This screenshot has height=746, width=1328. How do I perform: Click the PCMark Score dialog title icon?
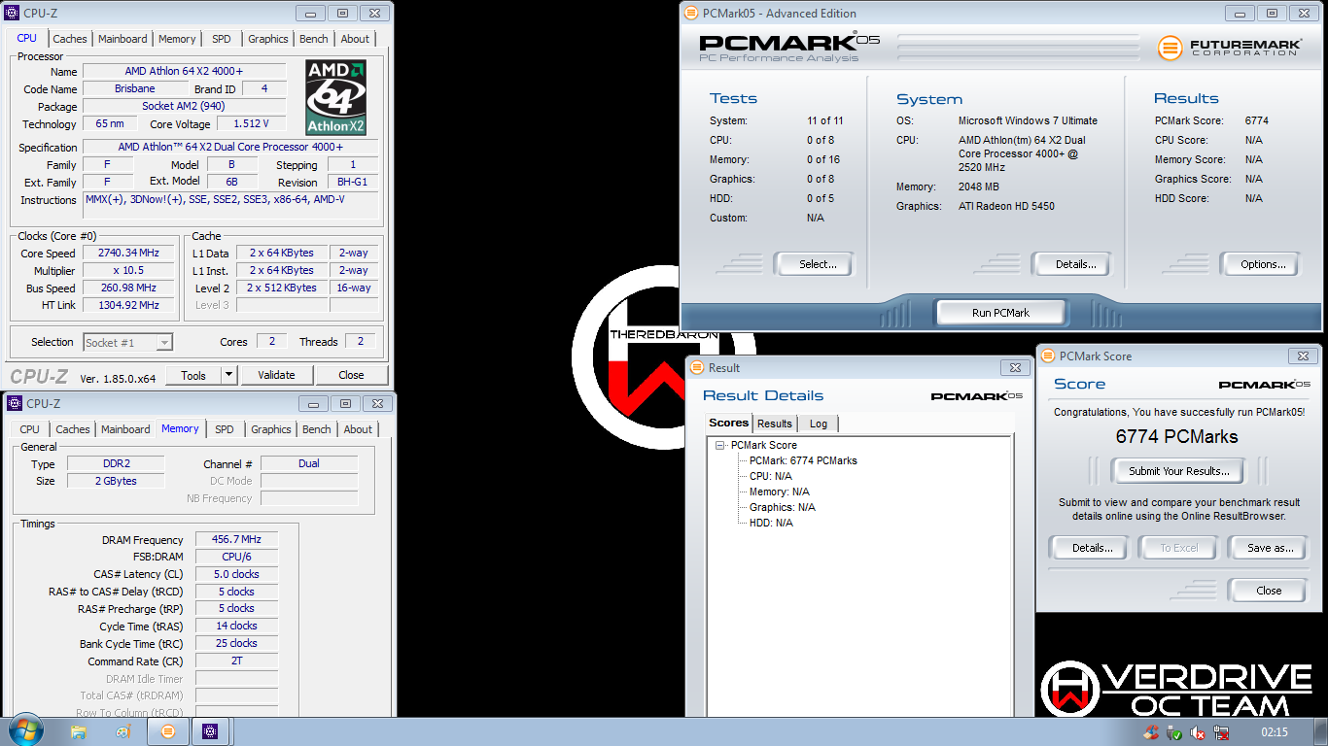pos(1048,356)
